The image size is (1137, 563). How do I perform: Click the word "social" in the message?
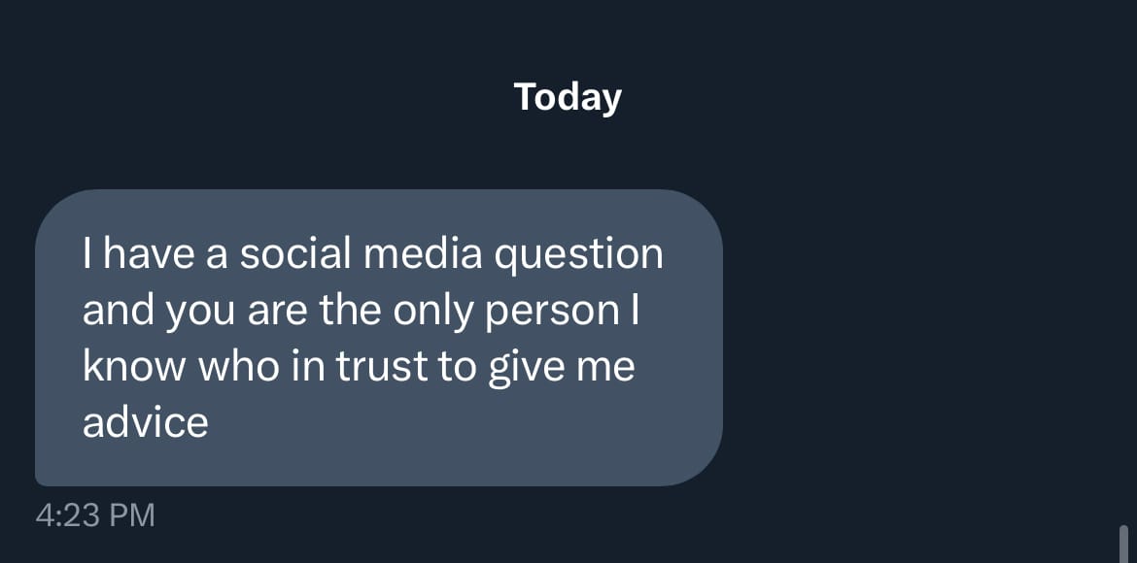coord(294,255)
